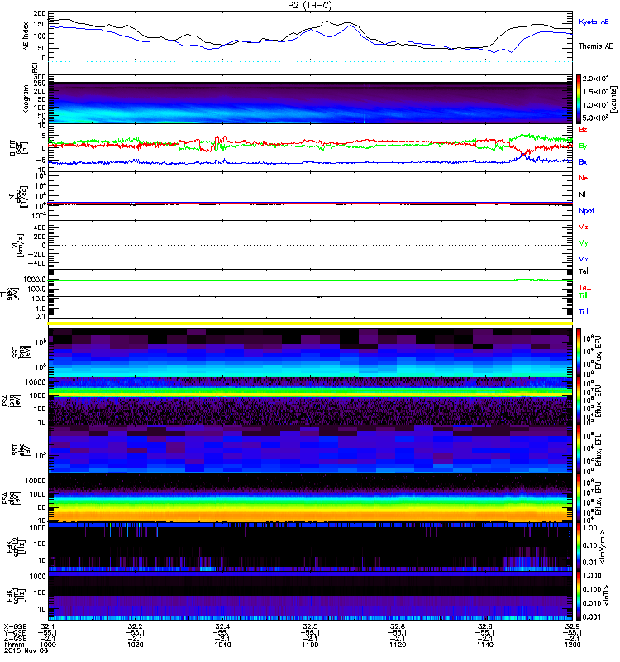Select the blue Npot legend label
Image resolution: width=620 pixels, height=662 pixels.
587,211
